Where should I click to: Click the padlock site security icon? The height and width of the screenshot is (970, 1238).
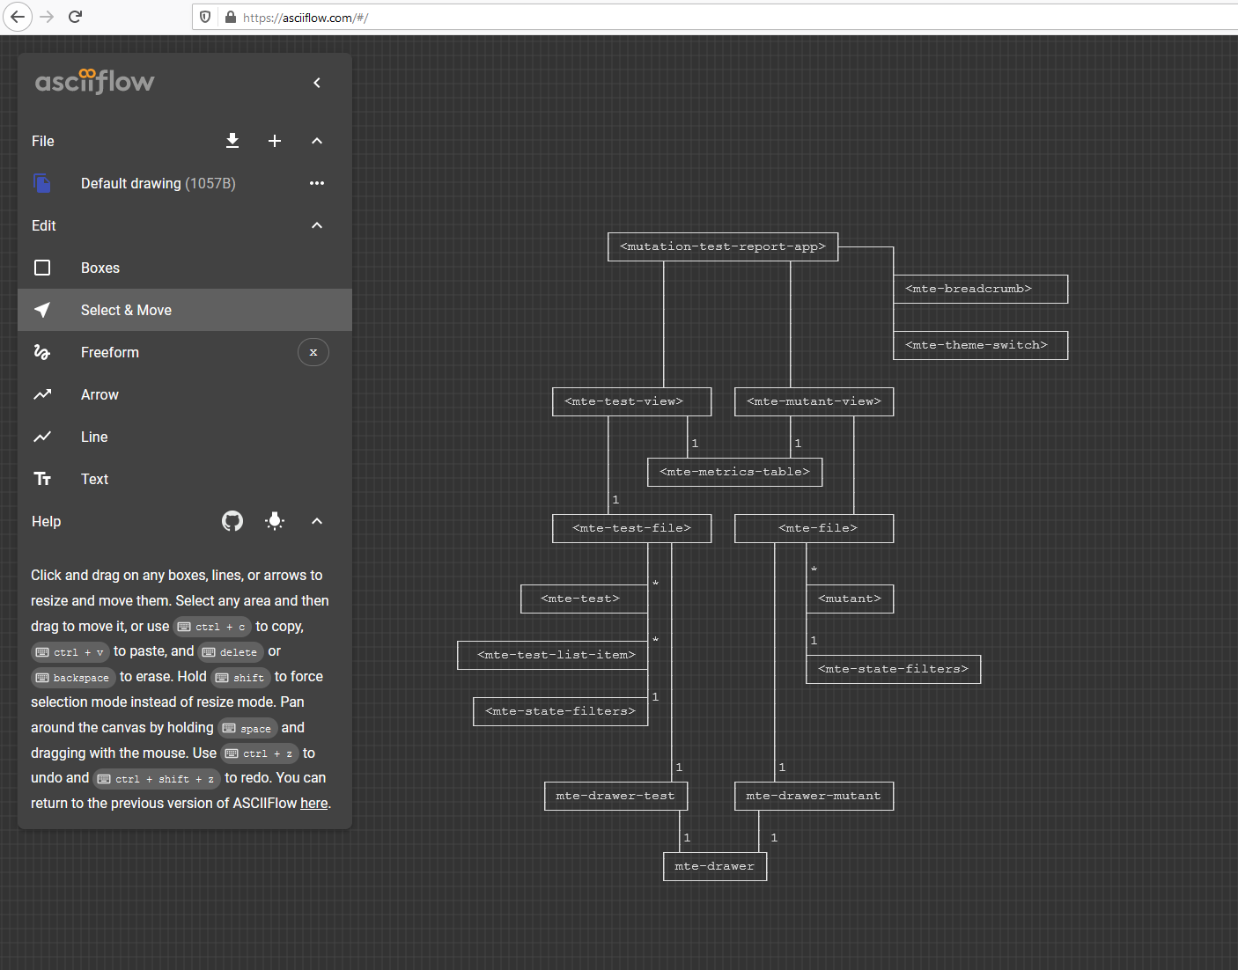(x=231, y=17)
